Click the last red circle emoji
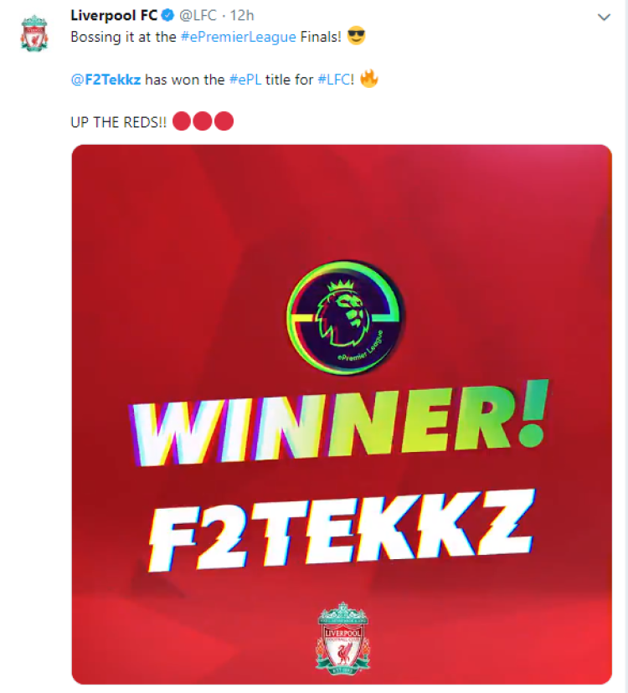 [x=224, y=121]
